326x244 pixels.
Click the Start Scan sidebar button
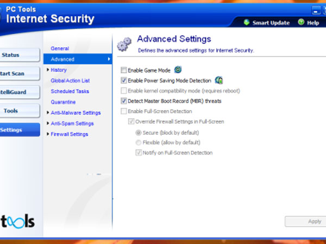[20, 74]
